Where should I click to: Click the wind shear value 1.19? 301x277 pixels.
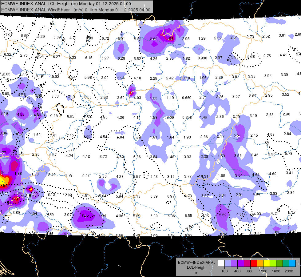click(x=170, y=98)
